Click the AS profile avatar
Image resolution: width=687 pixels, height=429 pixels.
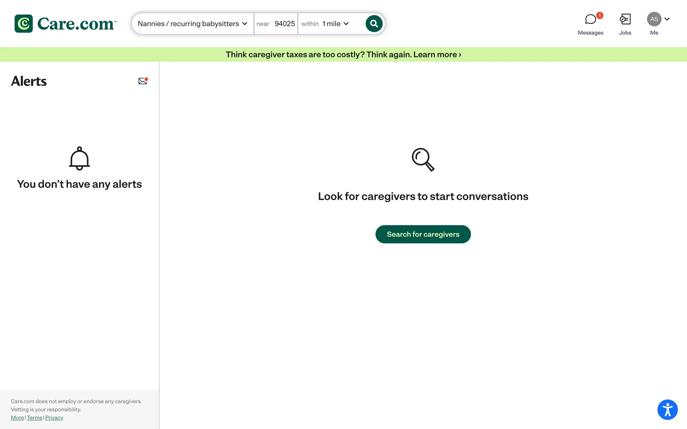tap(654, 19)
